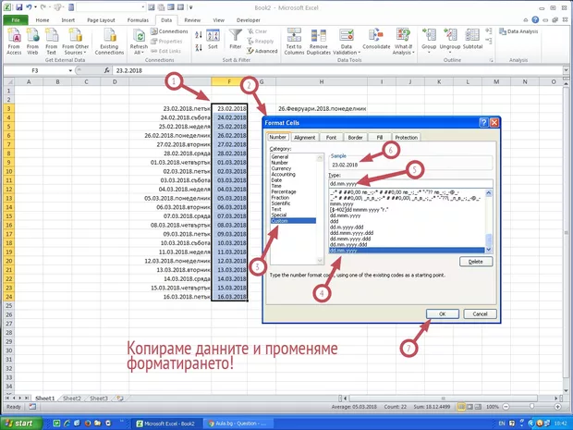Select the Sheet2 worksheet tab

(x=71, y=398)
